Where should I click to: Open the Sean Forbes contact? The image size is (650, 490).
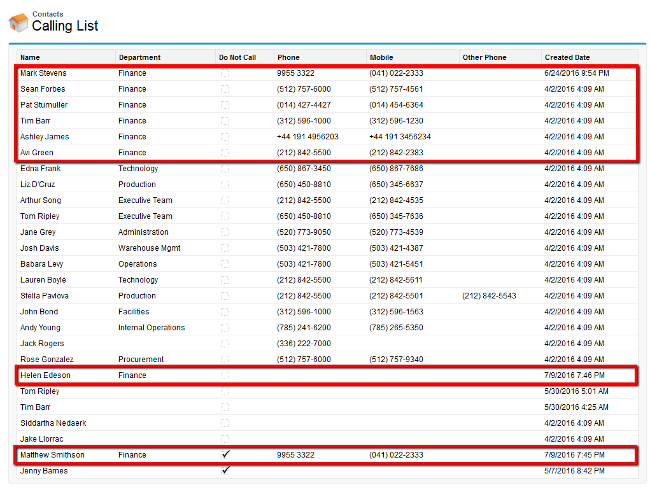[43, 89]
